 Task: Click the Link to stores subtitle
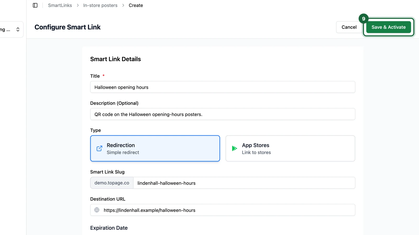tap(256, 152)
